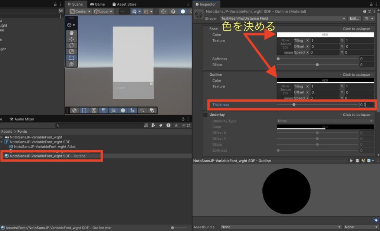Viewport: 380px width, 231px height.
Task: Open material help question mark icon
Action: point(364,11)
